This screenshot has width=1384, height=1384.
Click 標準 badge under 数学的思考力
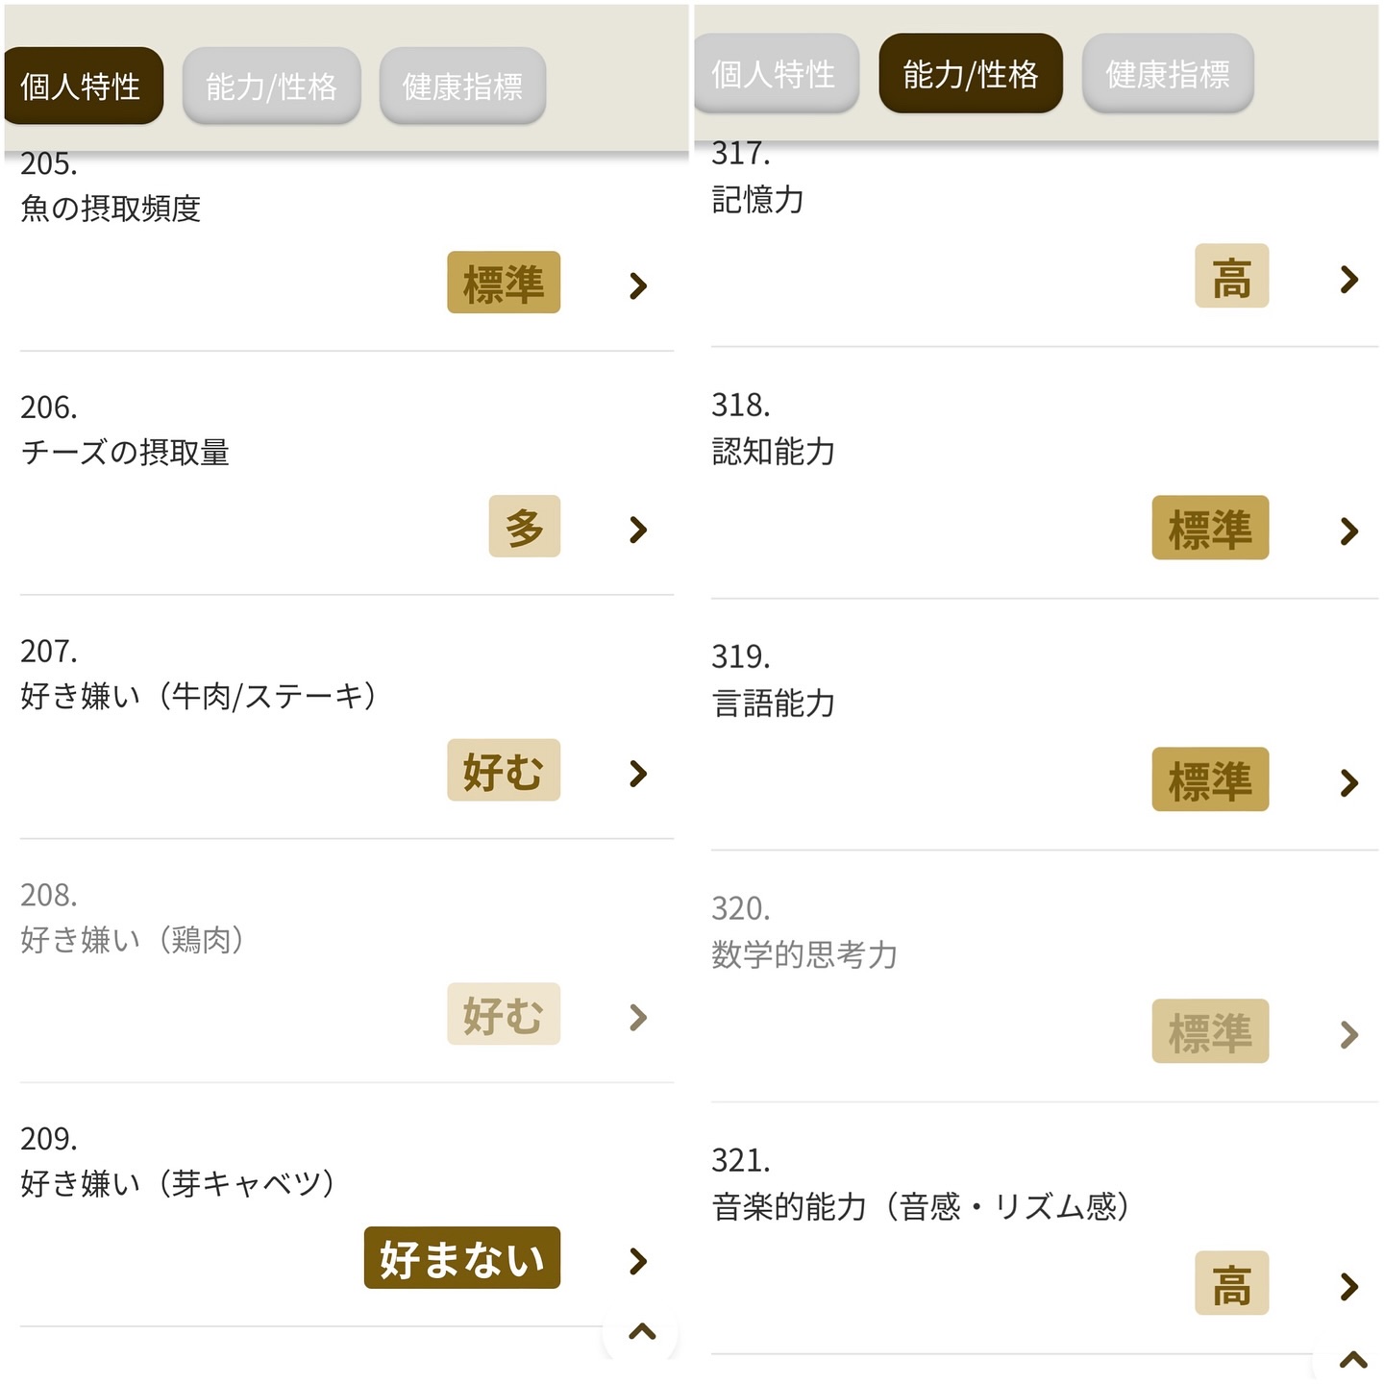coord(1210,1031)
